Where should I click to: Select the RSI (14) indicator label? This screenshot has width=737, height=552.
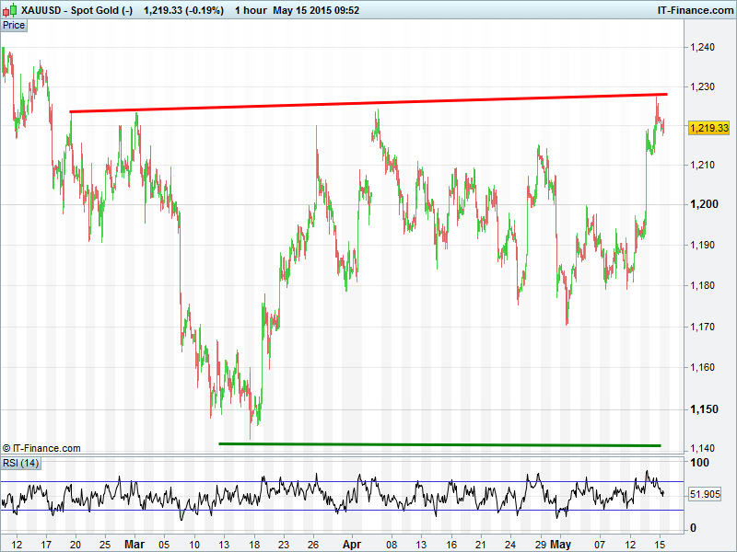pyautogui.click(x=21, y=462)
